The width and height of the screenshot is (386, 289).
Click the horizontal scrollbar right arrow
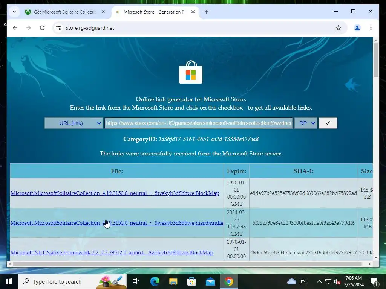[369, 264]
